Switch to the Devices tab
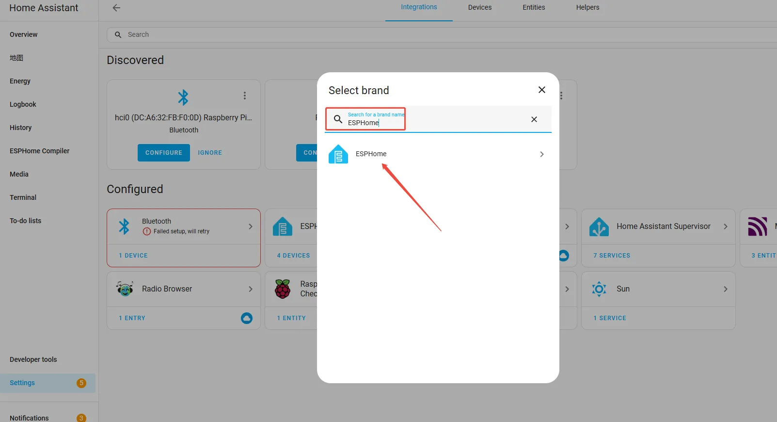 (479, 7)
